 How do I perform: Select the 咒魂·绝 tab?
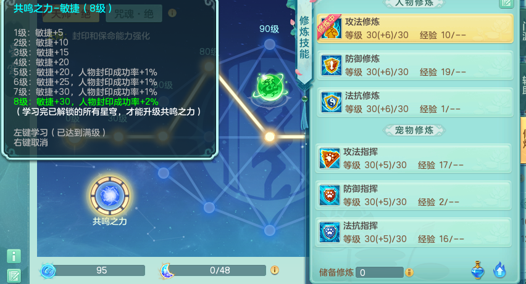[x=134, y=14]
